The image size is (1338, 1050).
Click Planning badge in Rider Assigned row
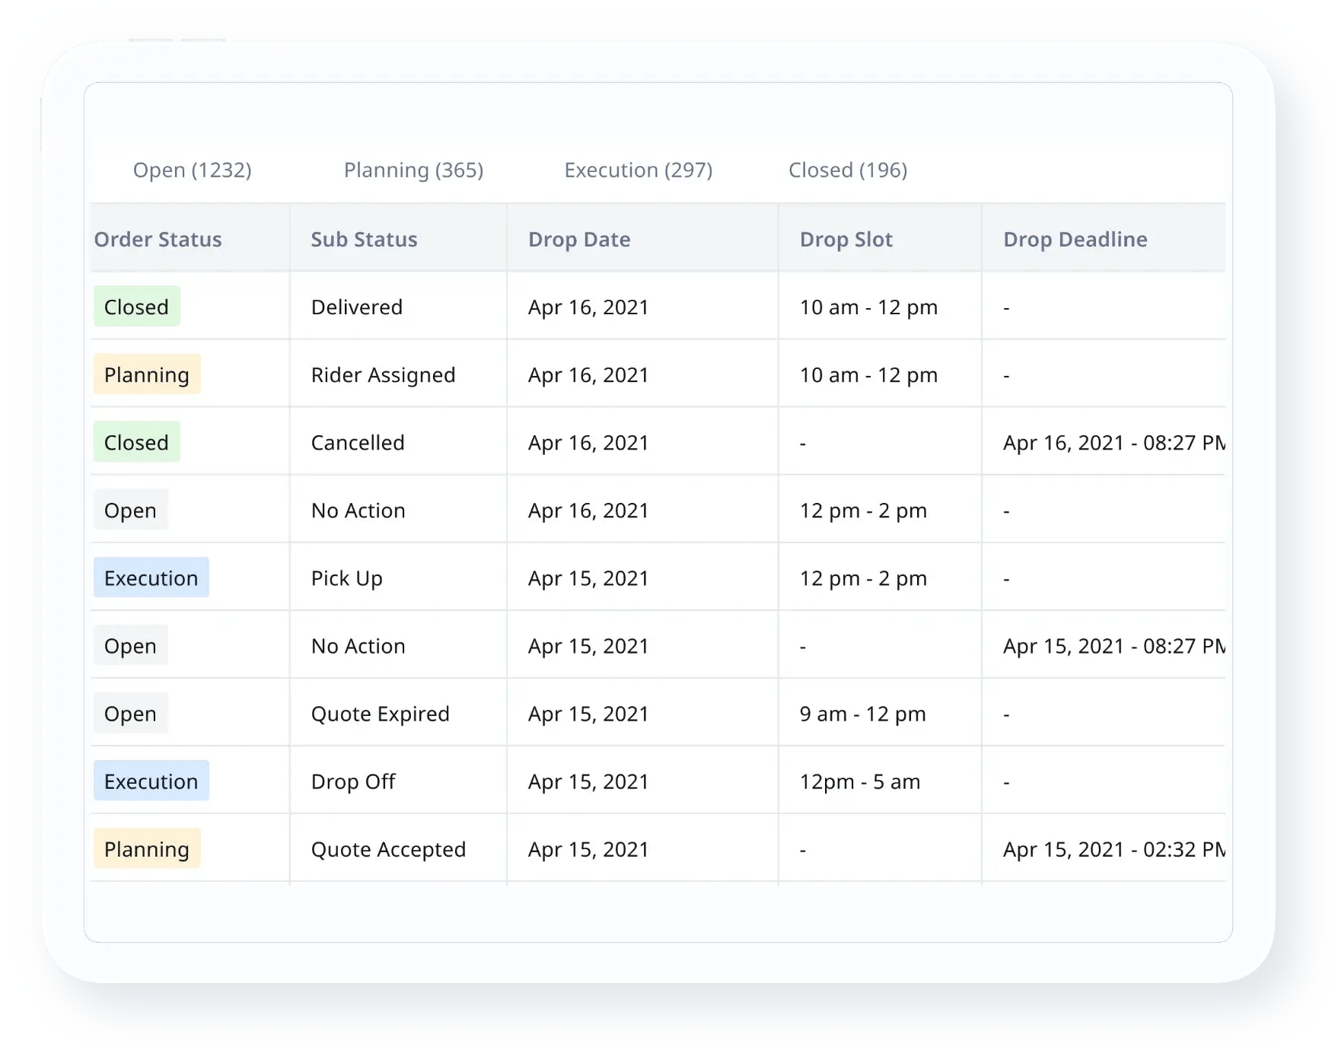147,374
